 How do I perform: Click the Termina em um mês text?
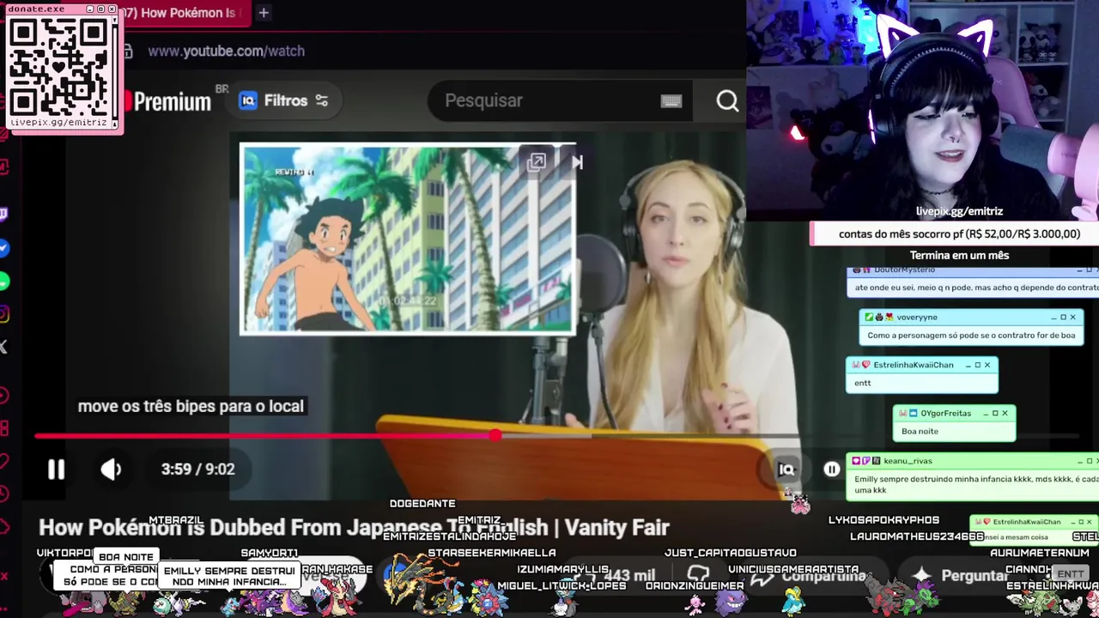[959, 255]
